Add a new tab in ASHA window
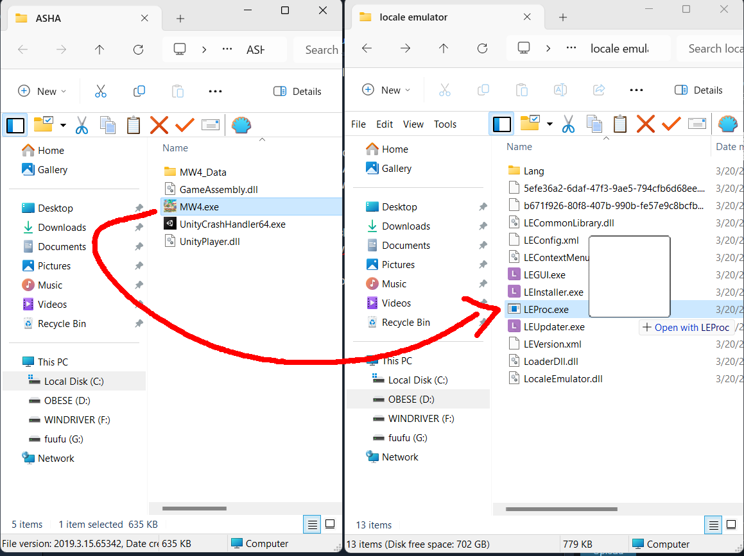Screen dimensions: 744x556 pos(180,19)
